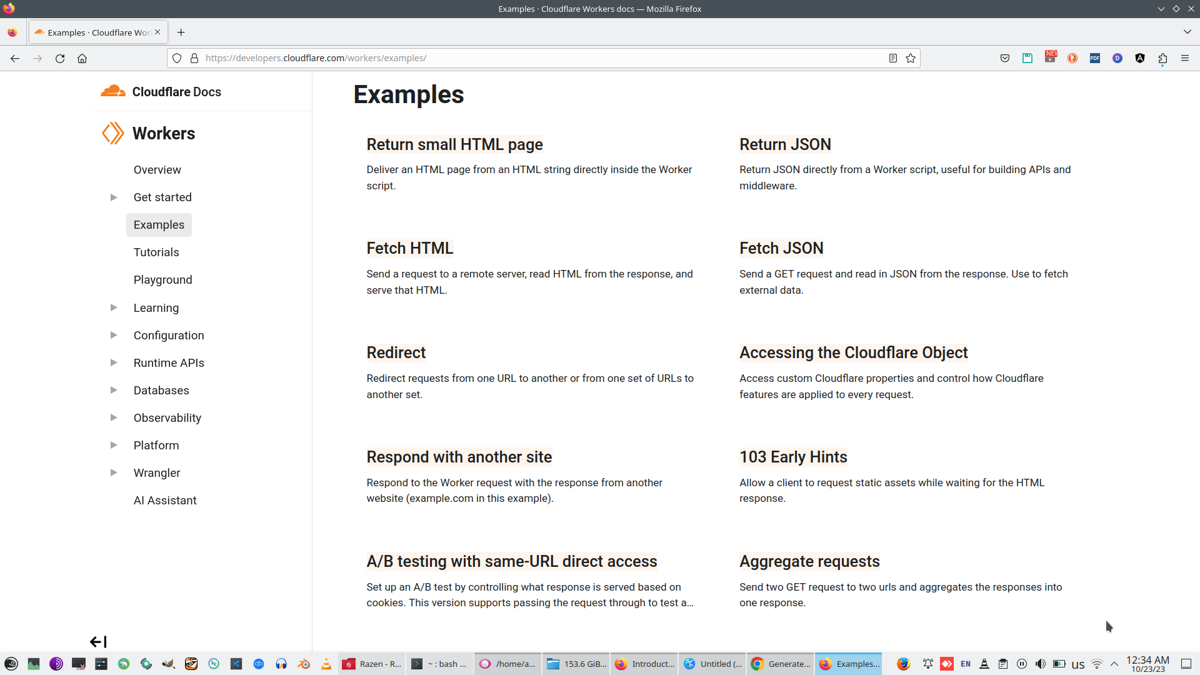1200x675 pixels.
Task: Open site security lock icon
Action: (x=194, y=58)
